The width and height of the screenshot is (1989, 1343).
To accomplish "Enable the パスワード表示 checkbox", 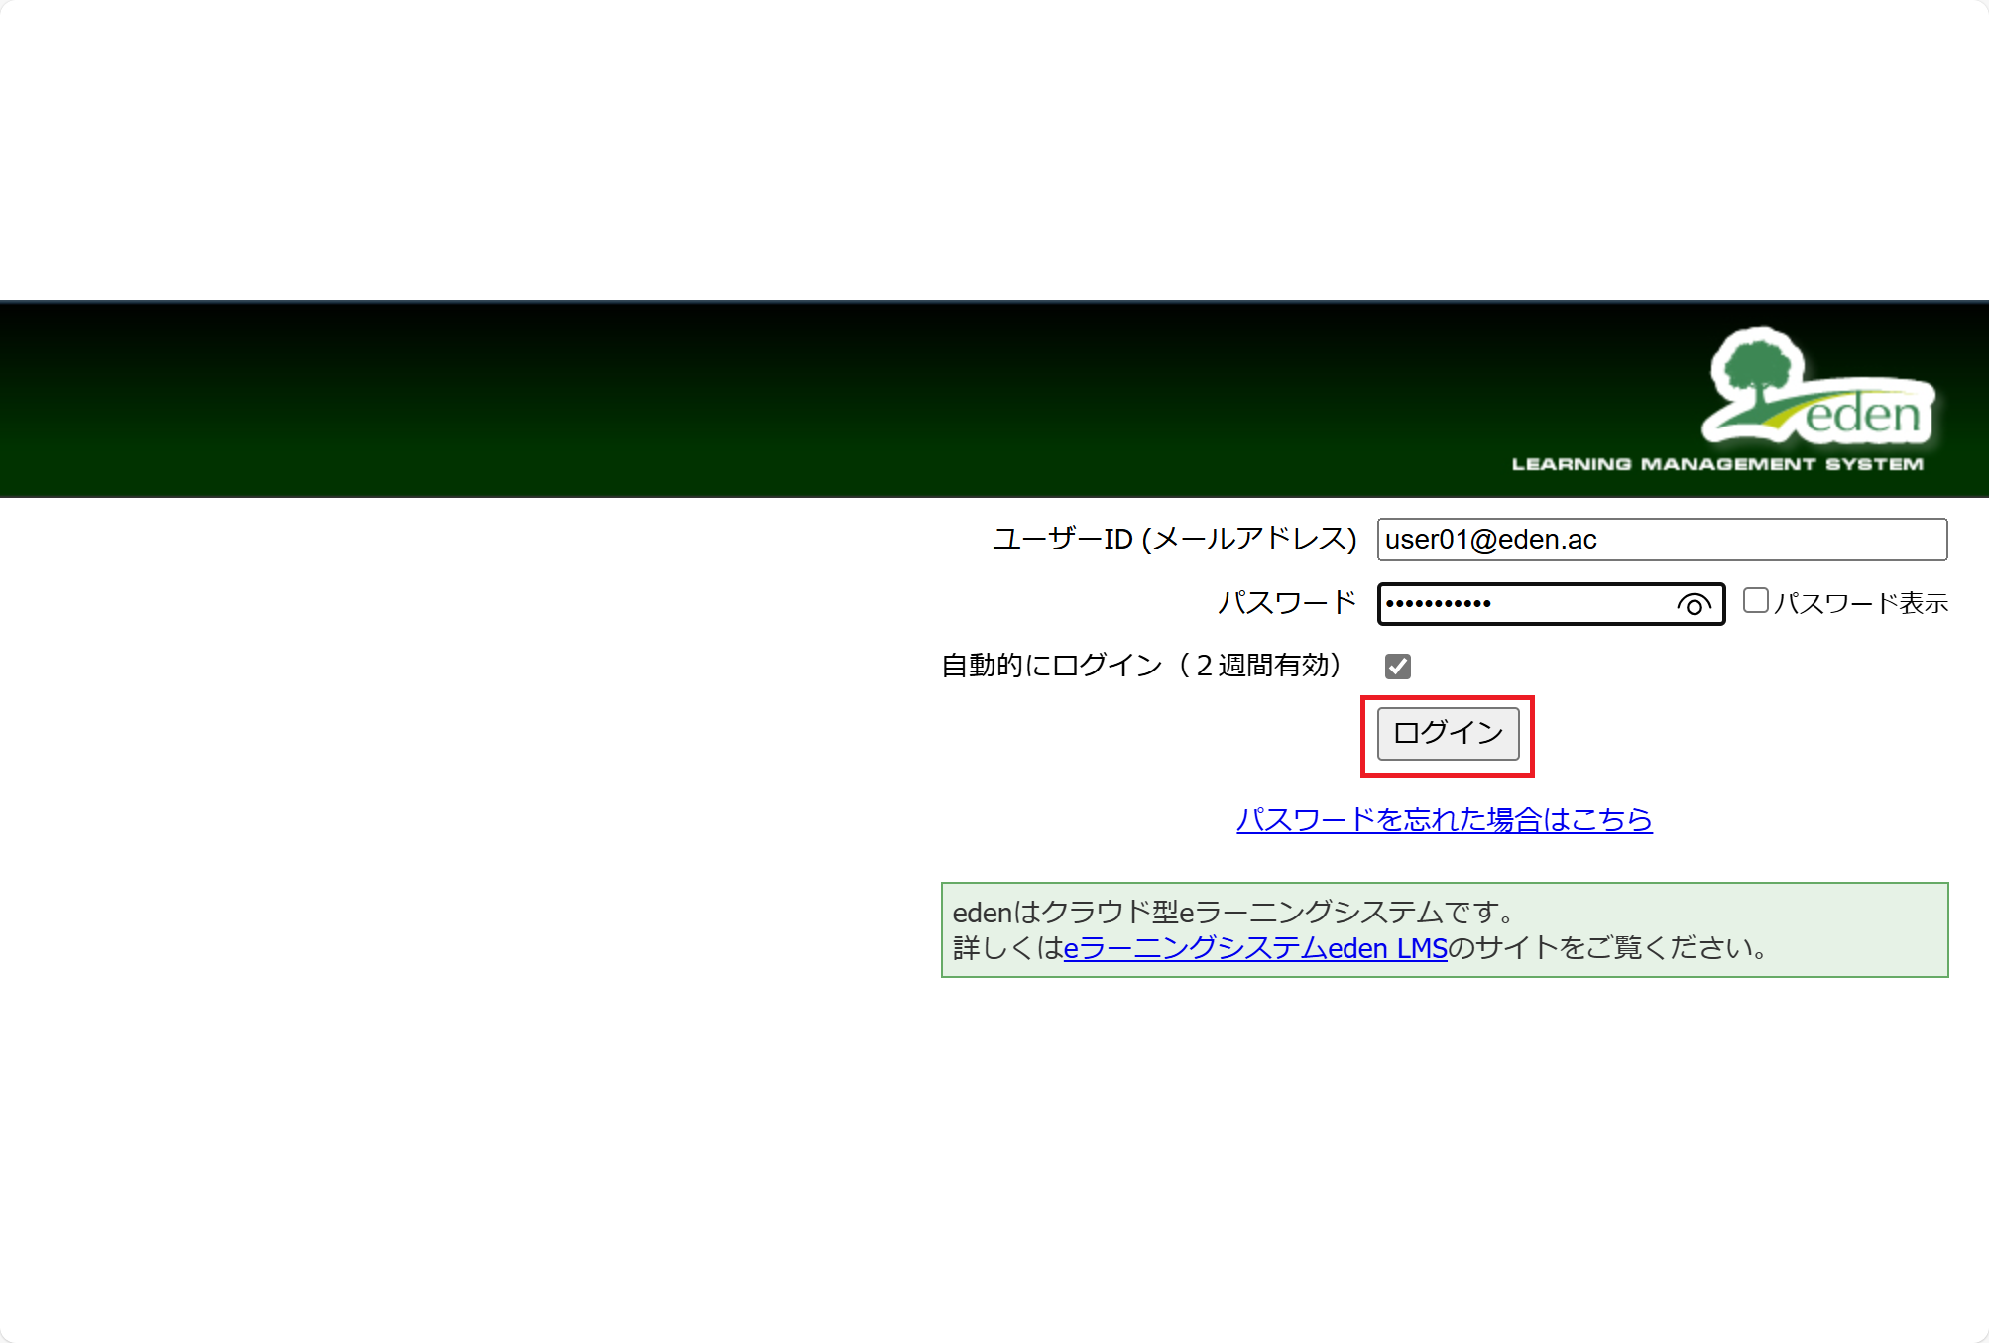I will 1756,601.
